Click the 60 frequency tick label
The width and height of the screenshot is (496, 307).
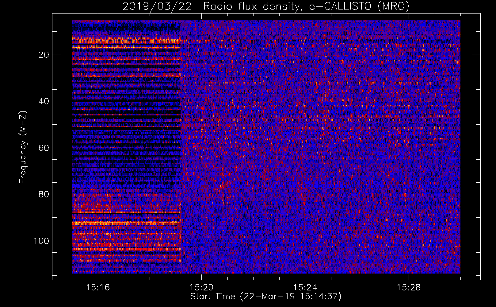pos(44,148)
